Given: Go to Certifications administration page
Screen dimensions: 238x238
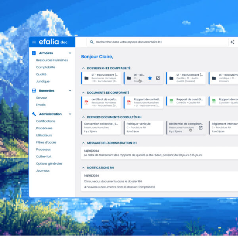Looking at the screenshot, I should coord(46,121).
